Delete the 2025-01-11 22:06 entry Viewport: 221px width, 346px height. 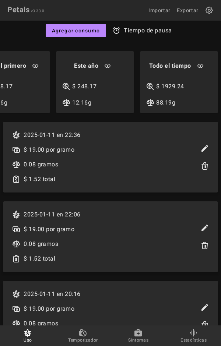pos(205,246)
